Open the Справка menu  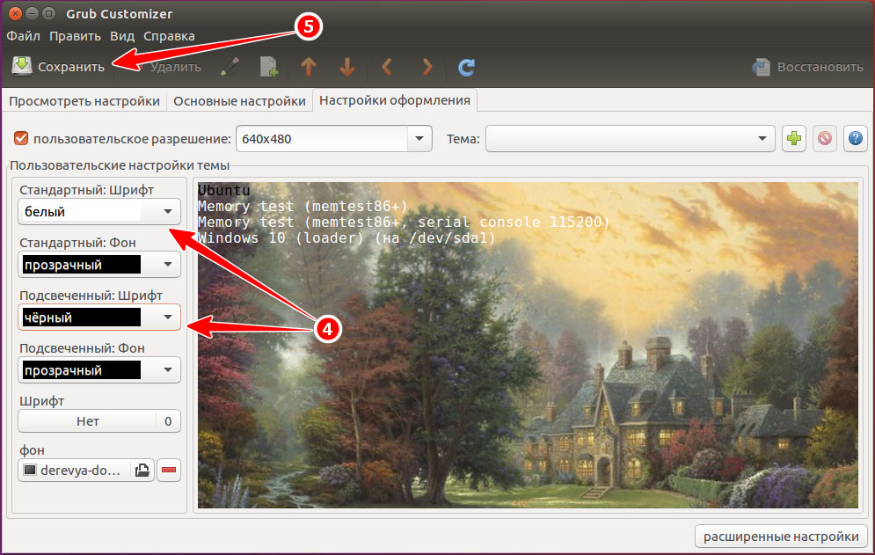click(x=169, y=36)
